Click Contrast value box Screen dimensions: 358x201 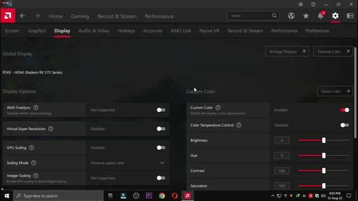tap(282, 171)
